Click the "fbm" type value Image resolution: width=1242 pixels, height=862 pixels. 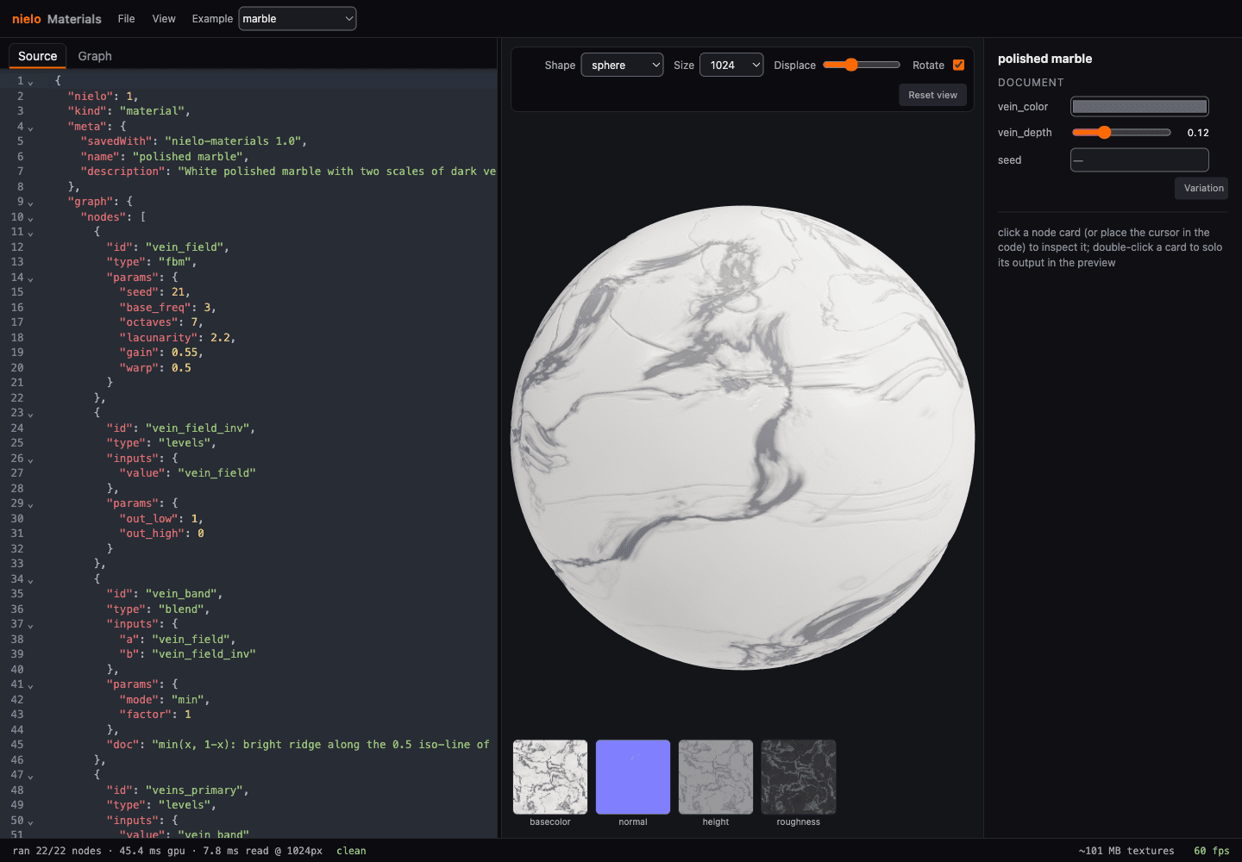pos(177,262)
